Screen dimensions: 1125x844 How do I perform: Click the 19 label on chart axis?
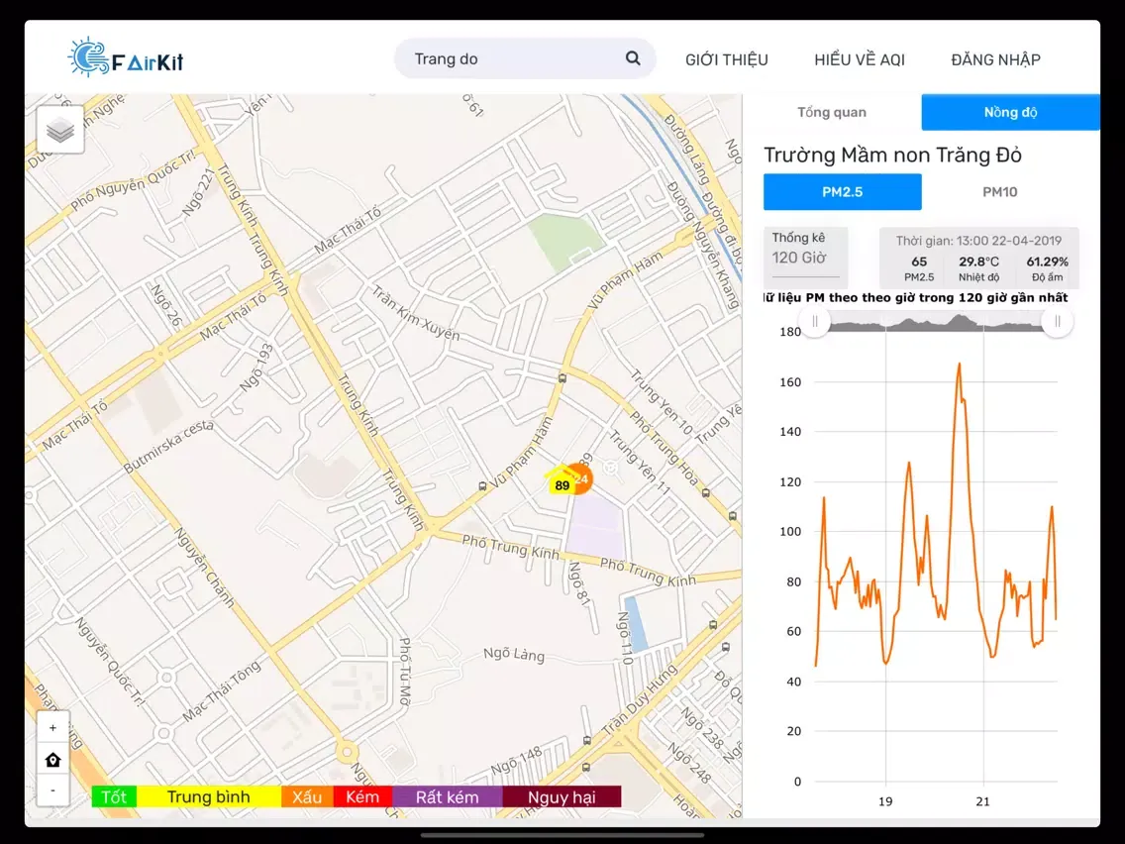(885, 801)
